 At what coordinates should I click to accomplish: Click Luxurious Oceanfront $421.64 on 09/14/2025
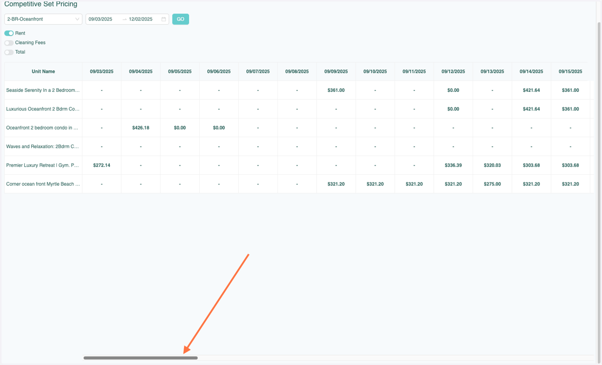coord(532,109)
